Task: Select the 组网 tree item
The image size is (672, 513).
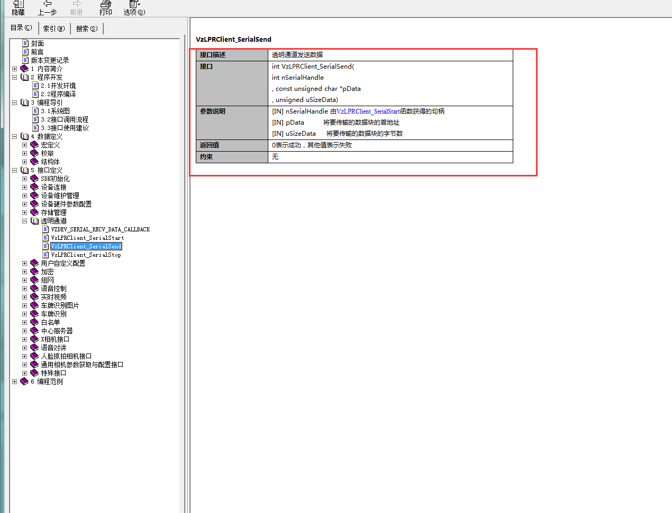Action: pyautogui.click(x=47, y=280)
